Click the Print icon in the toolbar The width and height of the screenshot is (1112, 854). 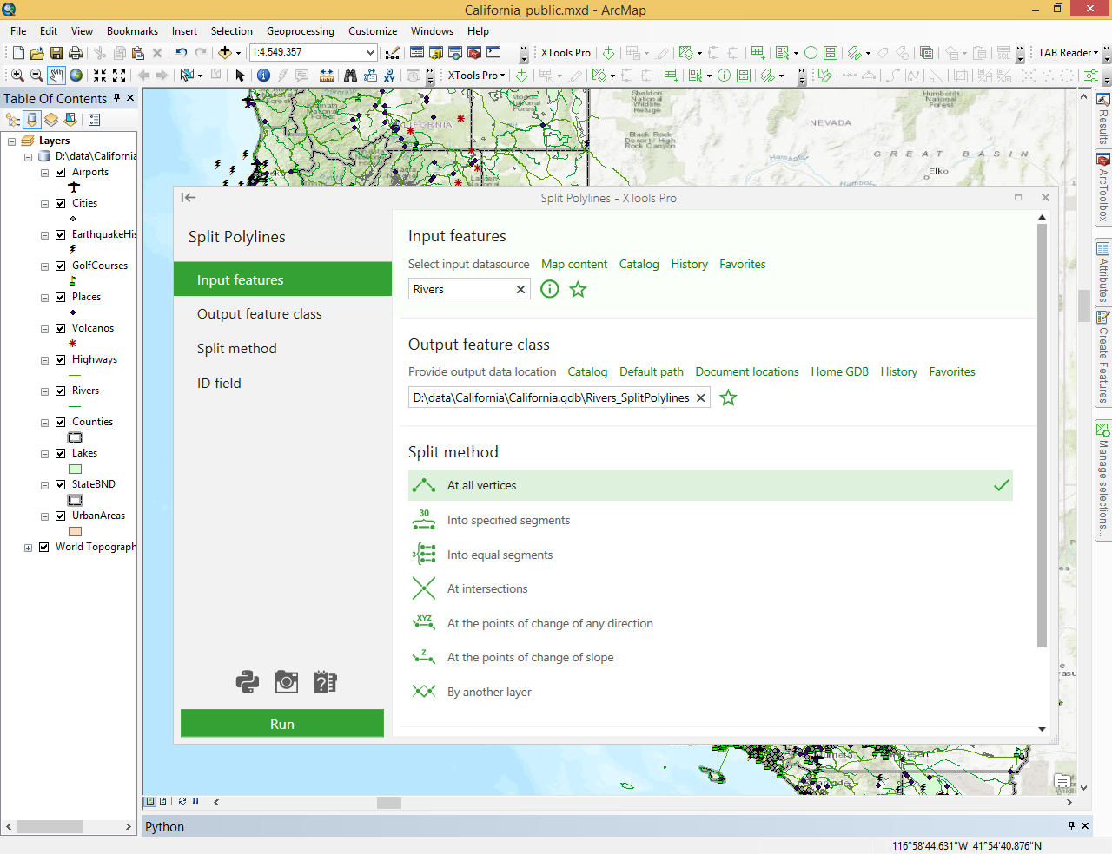76,53
